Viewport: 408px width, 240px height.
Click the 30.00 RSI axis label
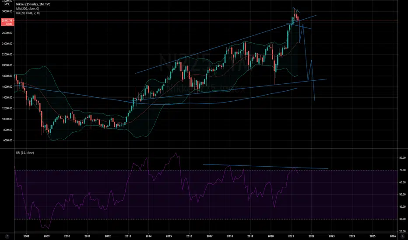pyautogui.click(x=402, y=219)
